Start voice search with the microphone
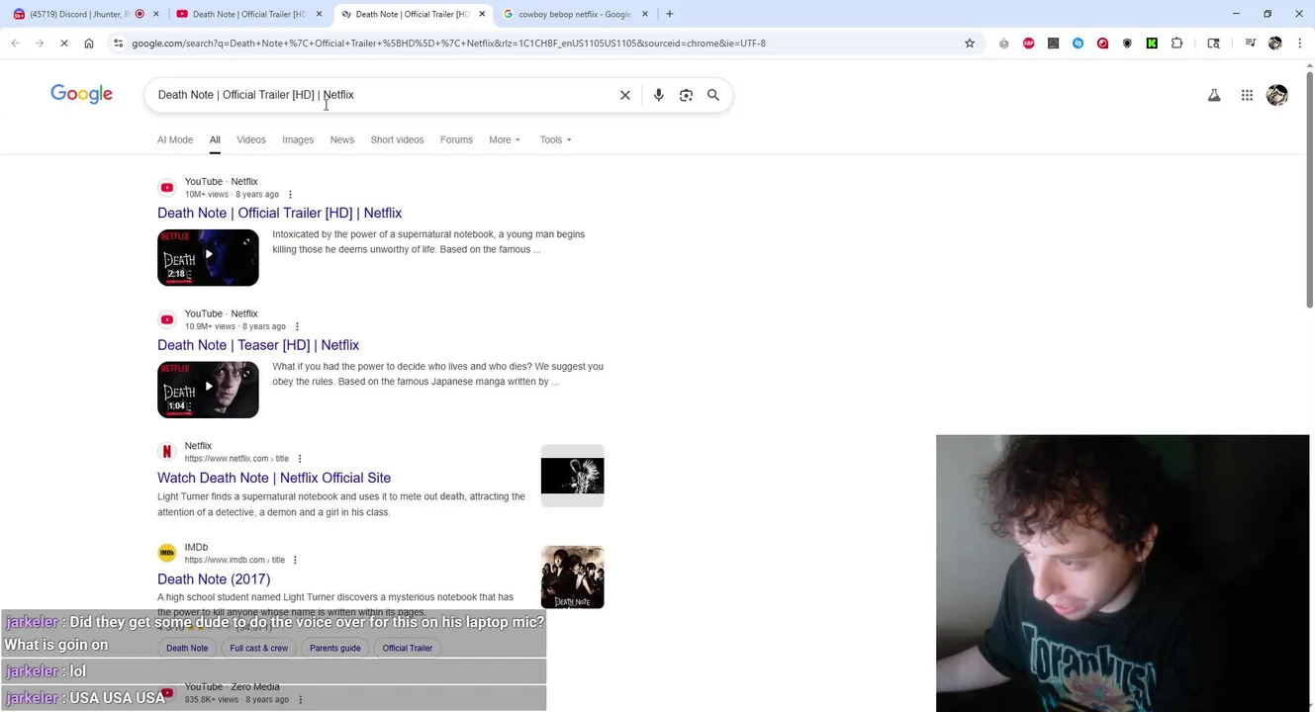The height and width of the screenshot is (712, 1315). (659, 95)
